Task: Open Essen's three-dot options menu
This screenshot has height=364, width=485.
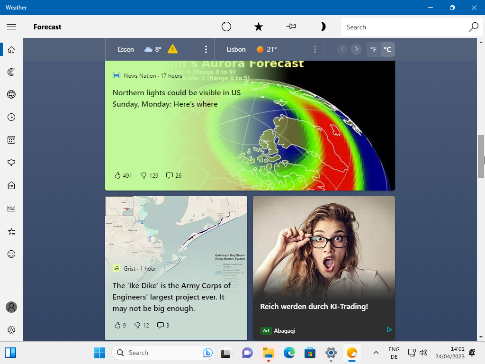Action: tap(206, 49)
